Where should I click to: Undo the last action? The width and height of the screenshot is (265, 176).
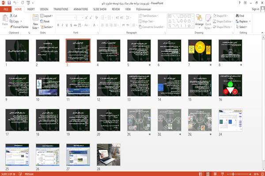click(15, 3)
